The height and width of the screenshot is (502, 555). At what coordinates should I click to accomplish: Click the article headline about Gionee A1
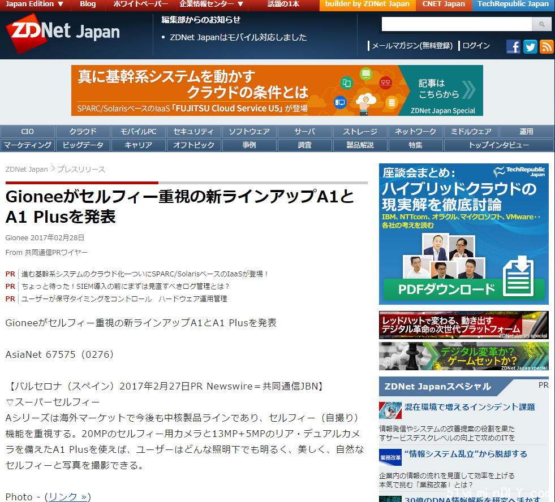pyautogui.click(x=180, y=206)
